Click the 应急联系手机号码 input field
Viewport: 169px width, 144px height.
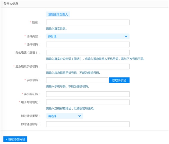point(88,66)
